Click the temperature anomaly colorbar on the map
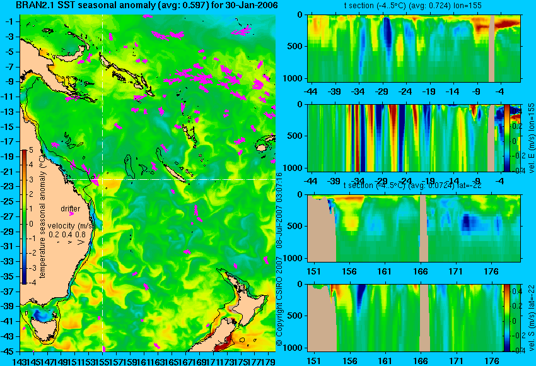536x366 pixels. (25, 217)
